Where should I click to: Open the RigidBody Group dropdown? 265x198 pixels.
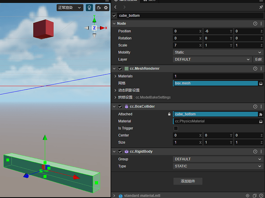pos(218,159)
